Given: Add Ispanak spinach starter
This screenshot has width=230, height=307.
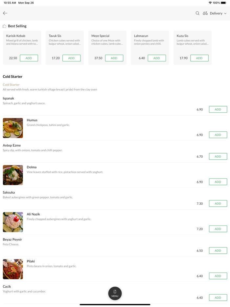Looking at the screenshot, I should 218,109.
